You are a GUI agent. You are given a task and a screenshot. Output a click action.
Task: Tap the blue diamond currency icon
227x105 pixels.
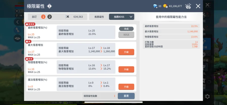point(155,6)
